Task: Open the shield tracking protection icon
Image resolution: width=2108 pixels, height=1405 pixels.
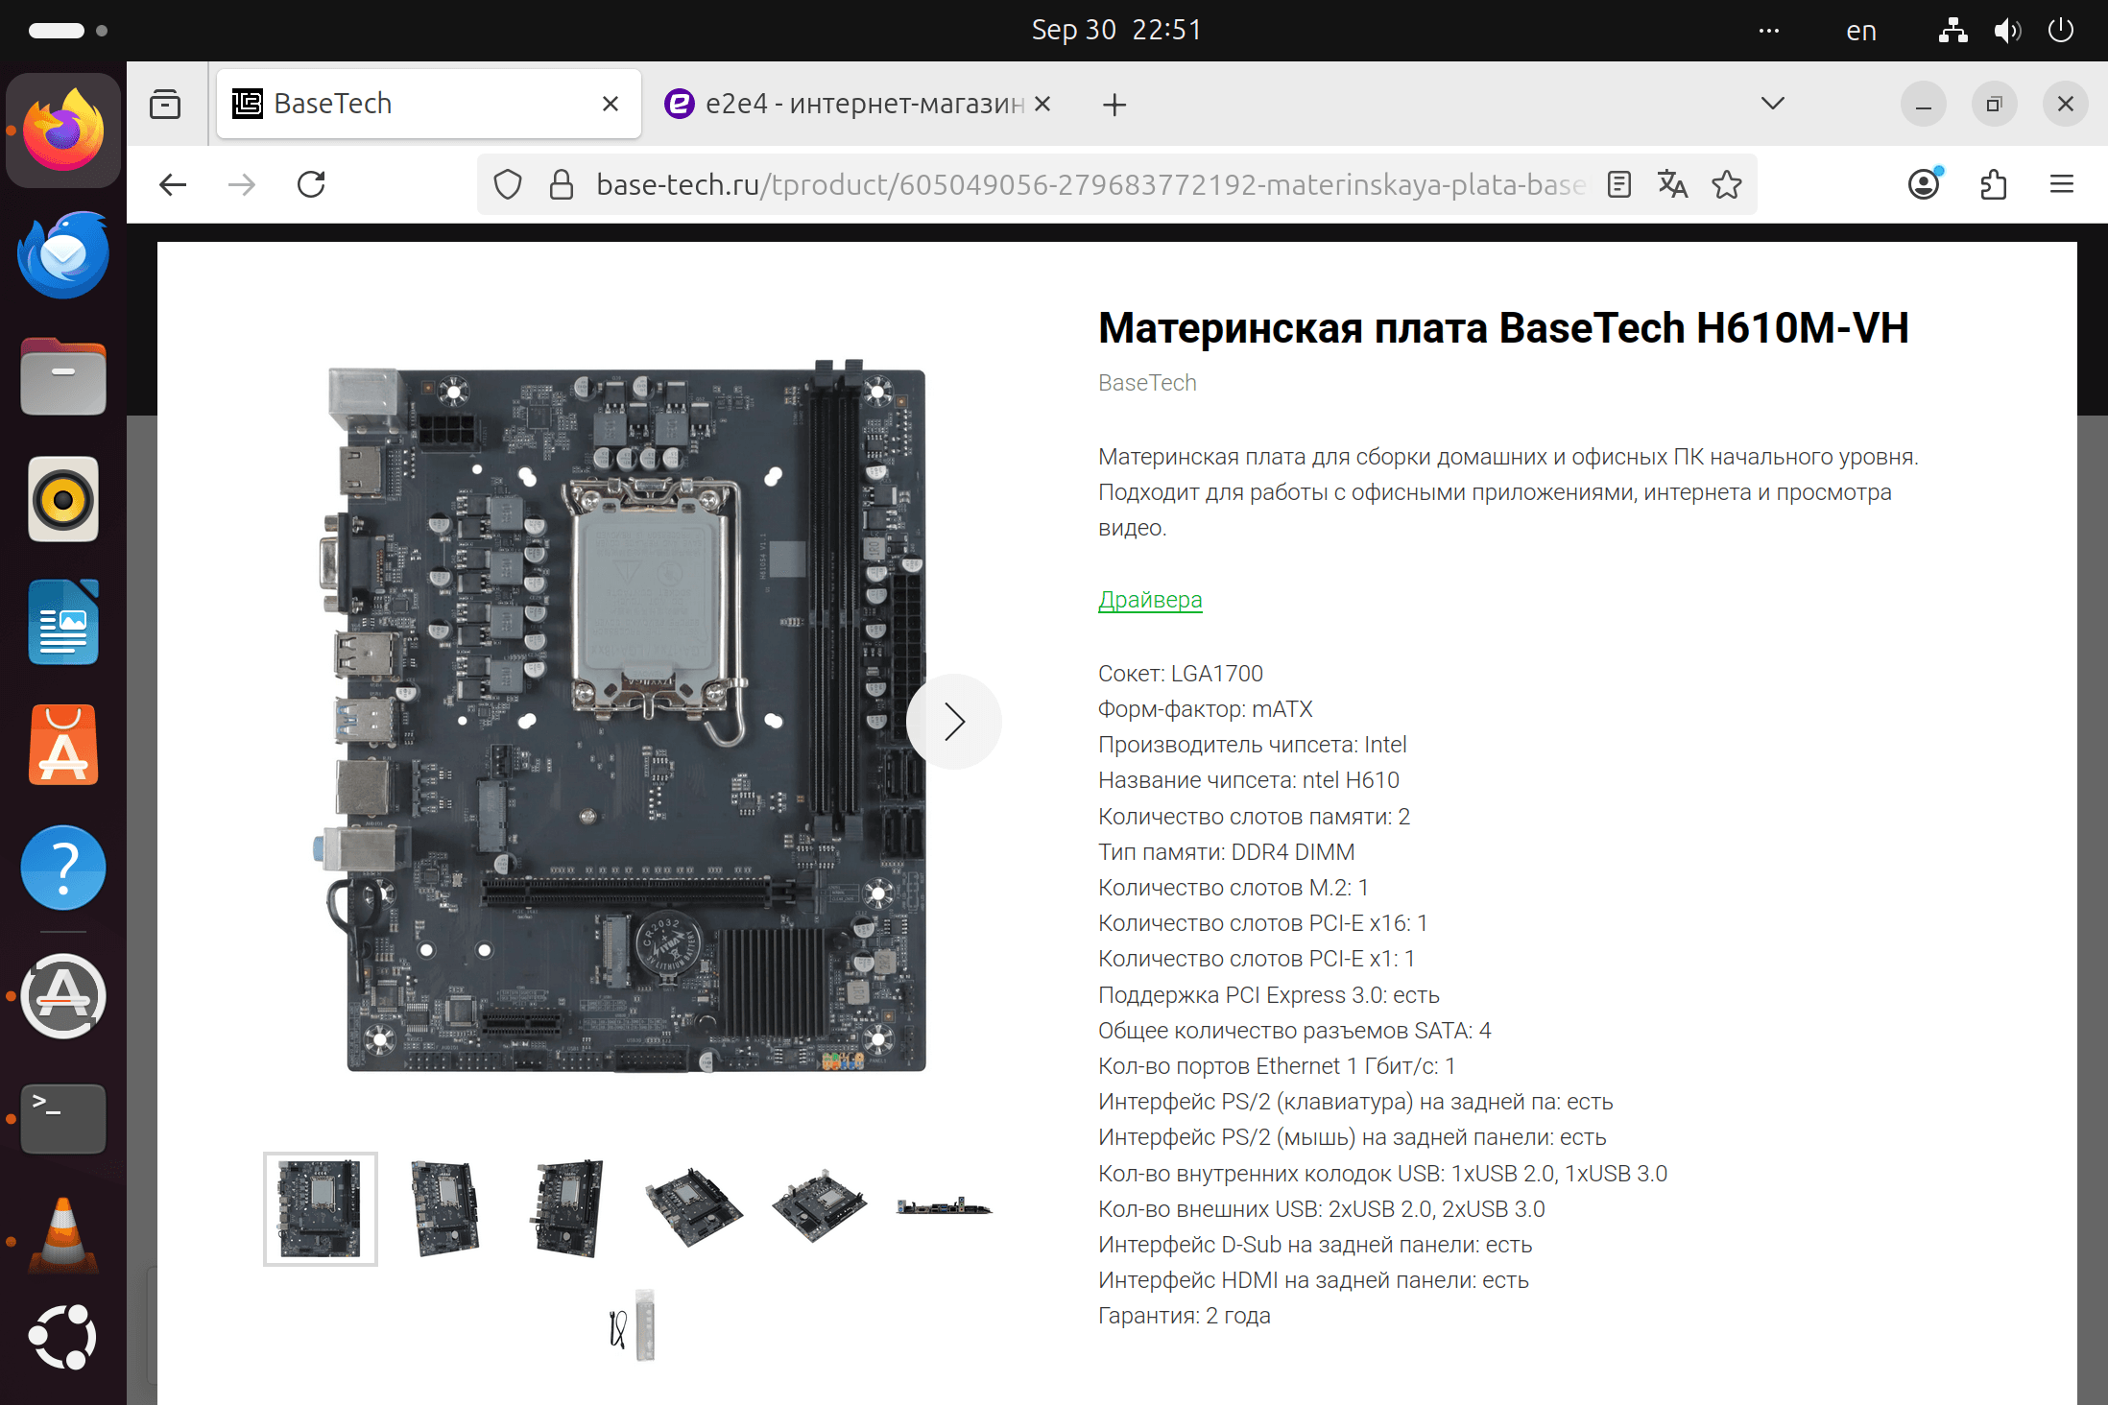Action: tap(508, 184)
